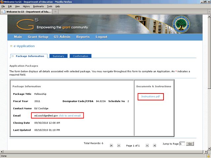The height and width of the screenshot is (158, 211).
Task: Open the Grant Setup navigation item
Action: pos(38,37)
